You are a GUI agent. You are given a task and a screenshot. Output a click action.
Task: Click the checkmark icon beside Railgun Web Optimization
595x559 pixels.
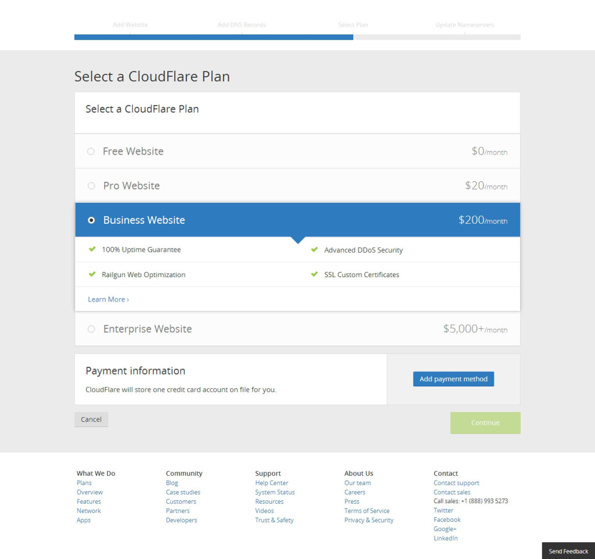[92, 274]
